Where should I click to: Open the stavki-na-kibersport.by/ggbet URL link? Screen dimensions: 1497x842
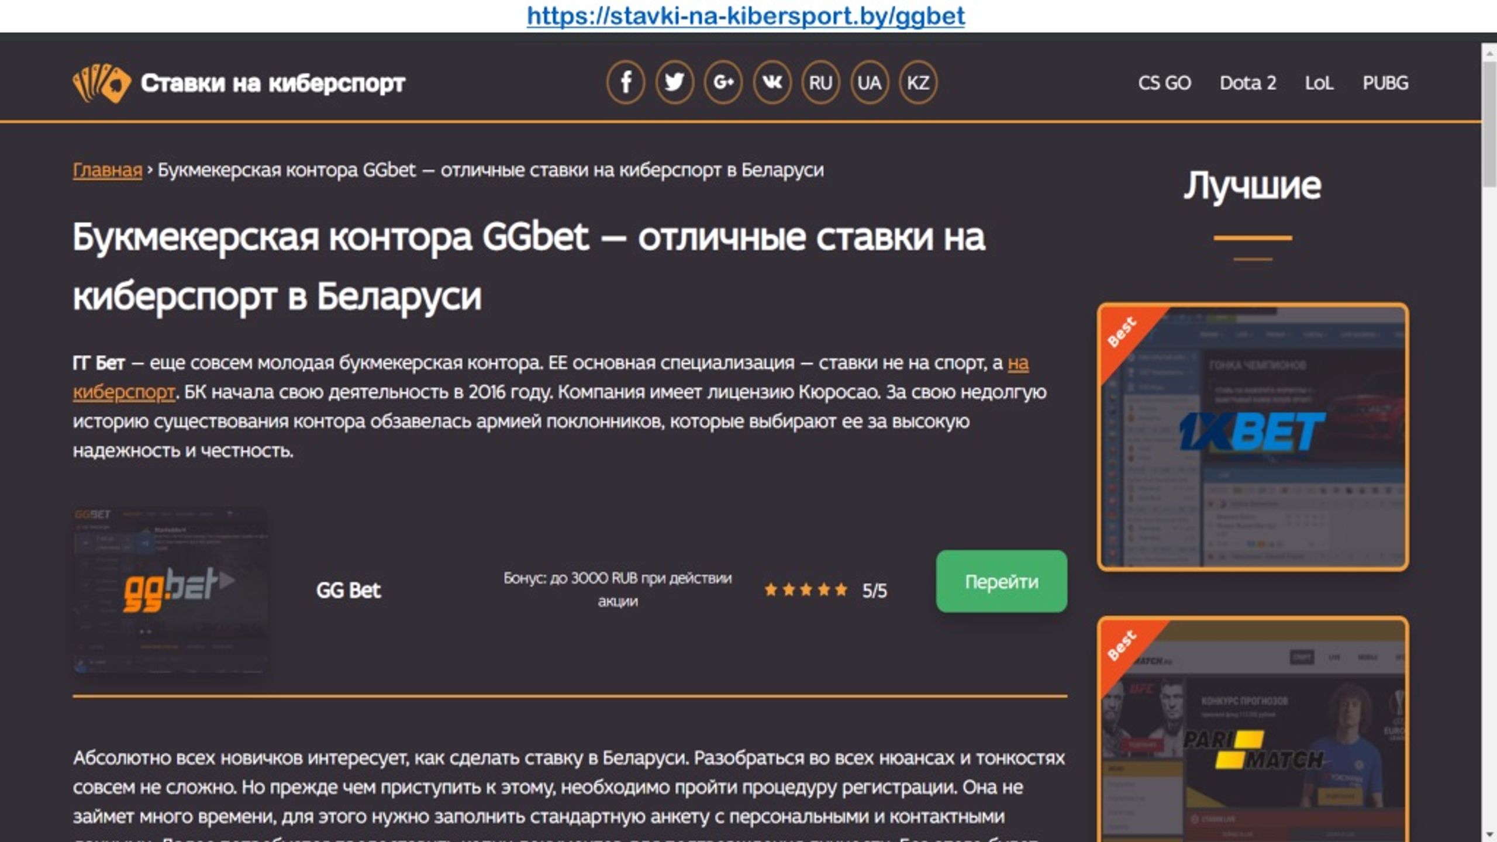click(746, 16)
